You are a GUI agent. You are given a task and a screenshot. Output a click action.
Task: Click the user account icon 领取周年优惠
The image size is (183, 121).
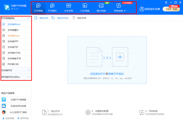point(142,9)
